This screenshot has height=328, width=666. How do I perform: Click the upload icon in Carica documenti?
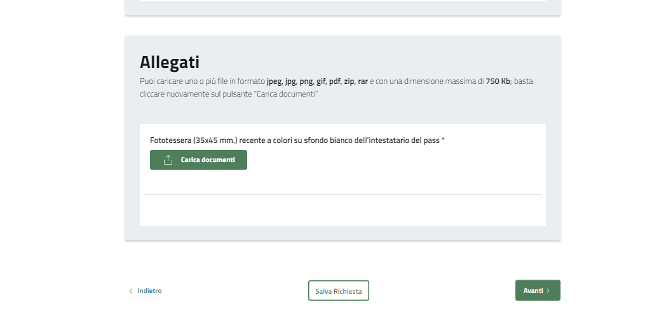click(168, 160)
